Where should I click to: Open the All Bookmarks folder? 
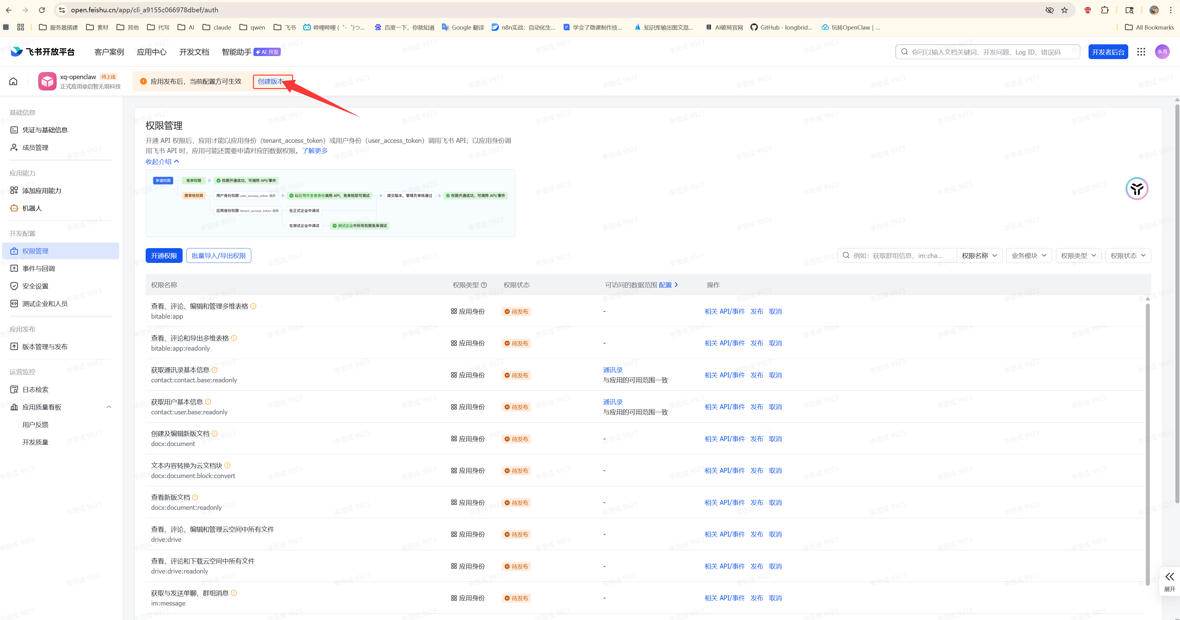[x=1149, y=27]
